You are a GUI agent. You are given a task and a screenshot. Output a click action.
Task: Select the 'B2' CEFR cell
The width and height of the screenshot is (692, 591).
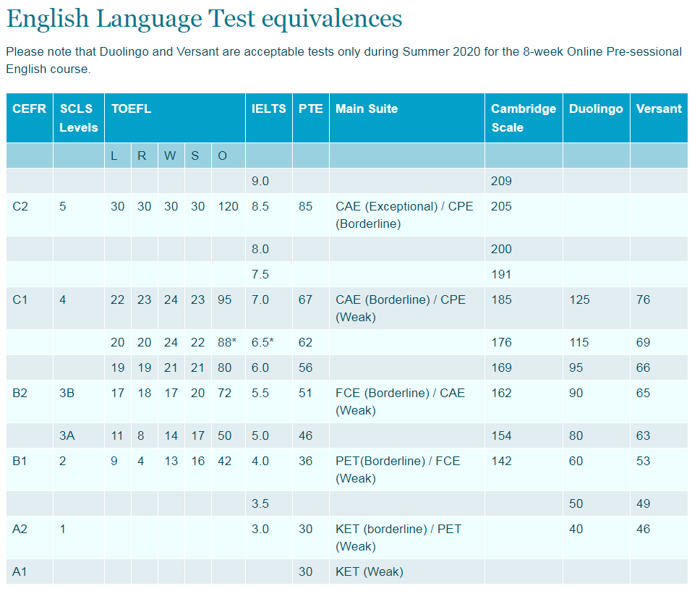pos(30,401)
